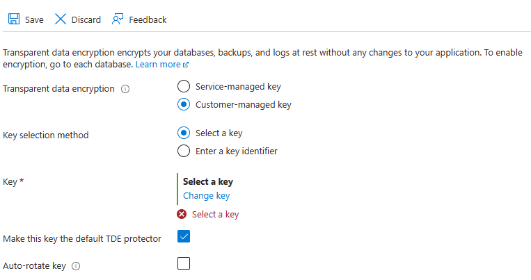531x280 pixels.
Task: Select the Service-managed key radio button
Action: tap(184, 87)
